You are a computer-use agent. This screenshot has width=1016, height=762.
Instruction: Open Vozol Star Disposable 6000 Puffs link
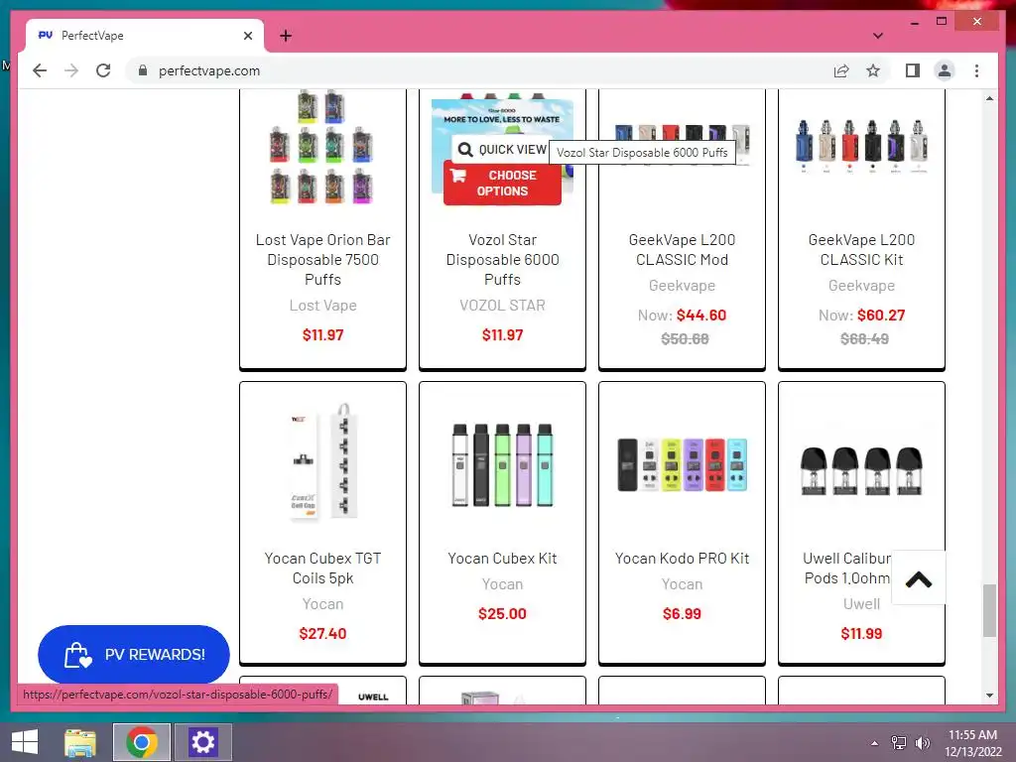tap(502, 259)
